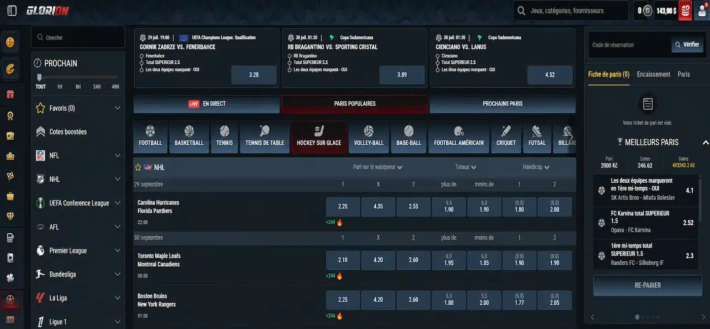
Task: Select the Tennis de table sport icon
Action: 265,137
